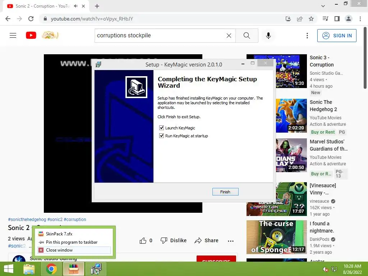Click muted volume icon in system tray
Viewport: 368px width, 276px height.
(x=326, y=269)
